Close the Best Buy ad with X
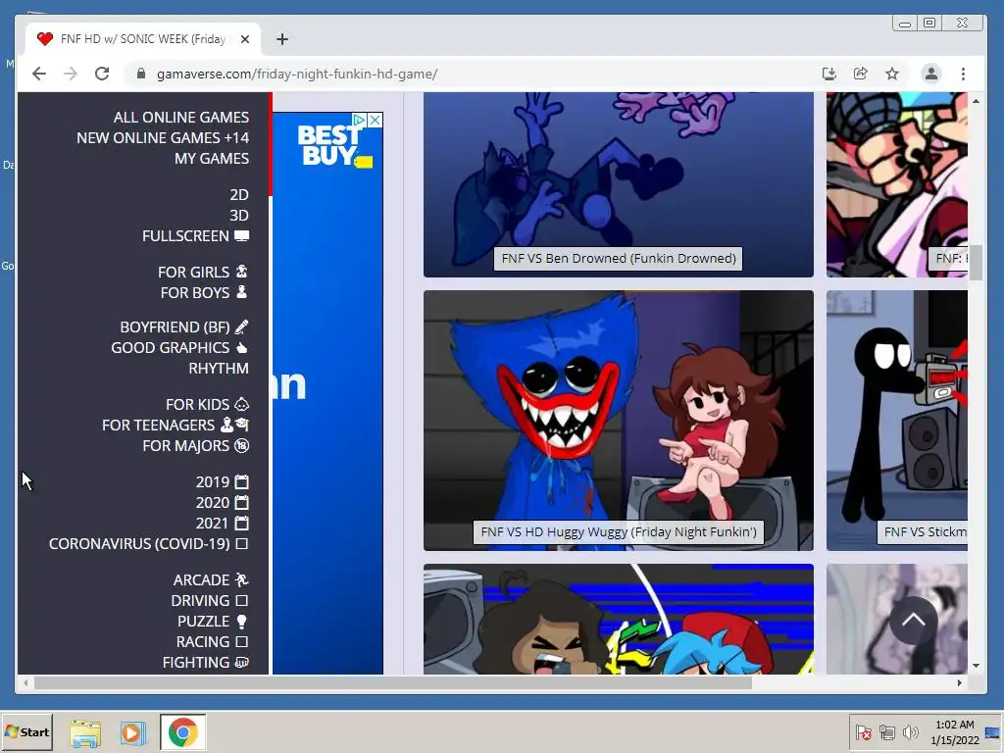This screenshot has width=1004, height=753. point(376,120)
